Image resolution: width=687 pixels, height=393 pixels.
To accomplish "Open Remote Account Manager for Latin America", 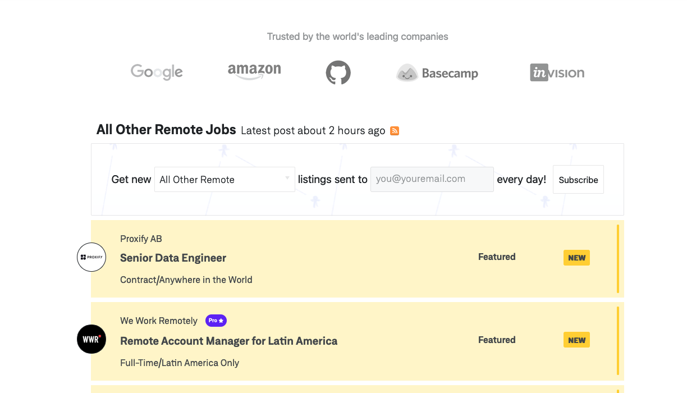I will pos(228,341).
